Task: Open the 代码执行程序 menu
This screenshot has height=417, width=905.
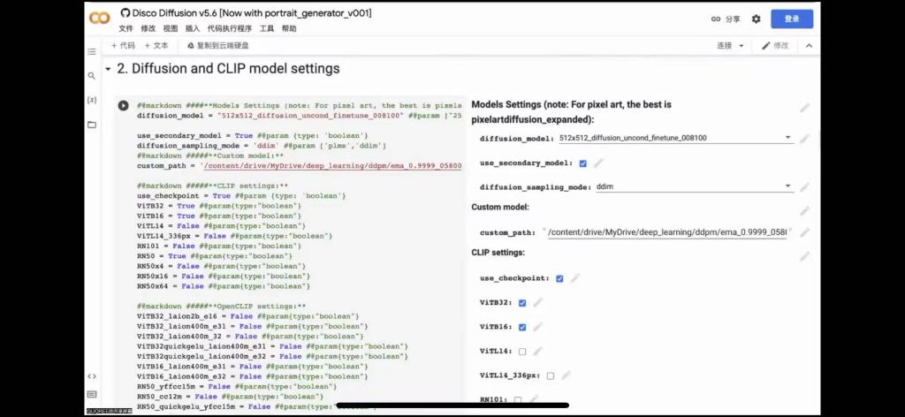Action: (230, 28)
